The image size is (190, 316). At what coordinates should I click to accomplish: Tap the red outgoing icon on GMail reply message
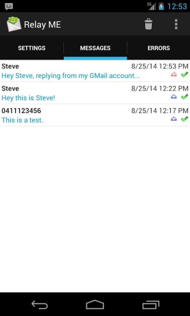[x=174, y=75]
